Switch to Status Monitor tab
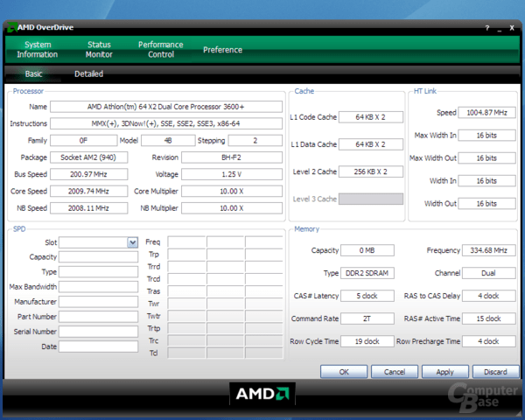 click(99, 50)
